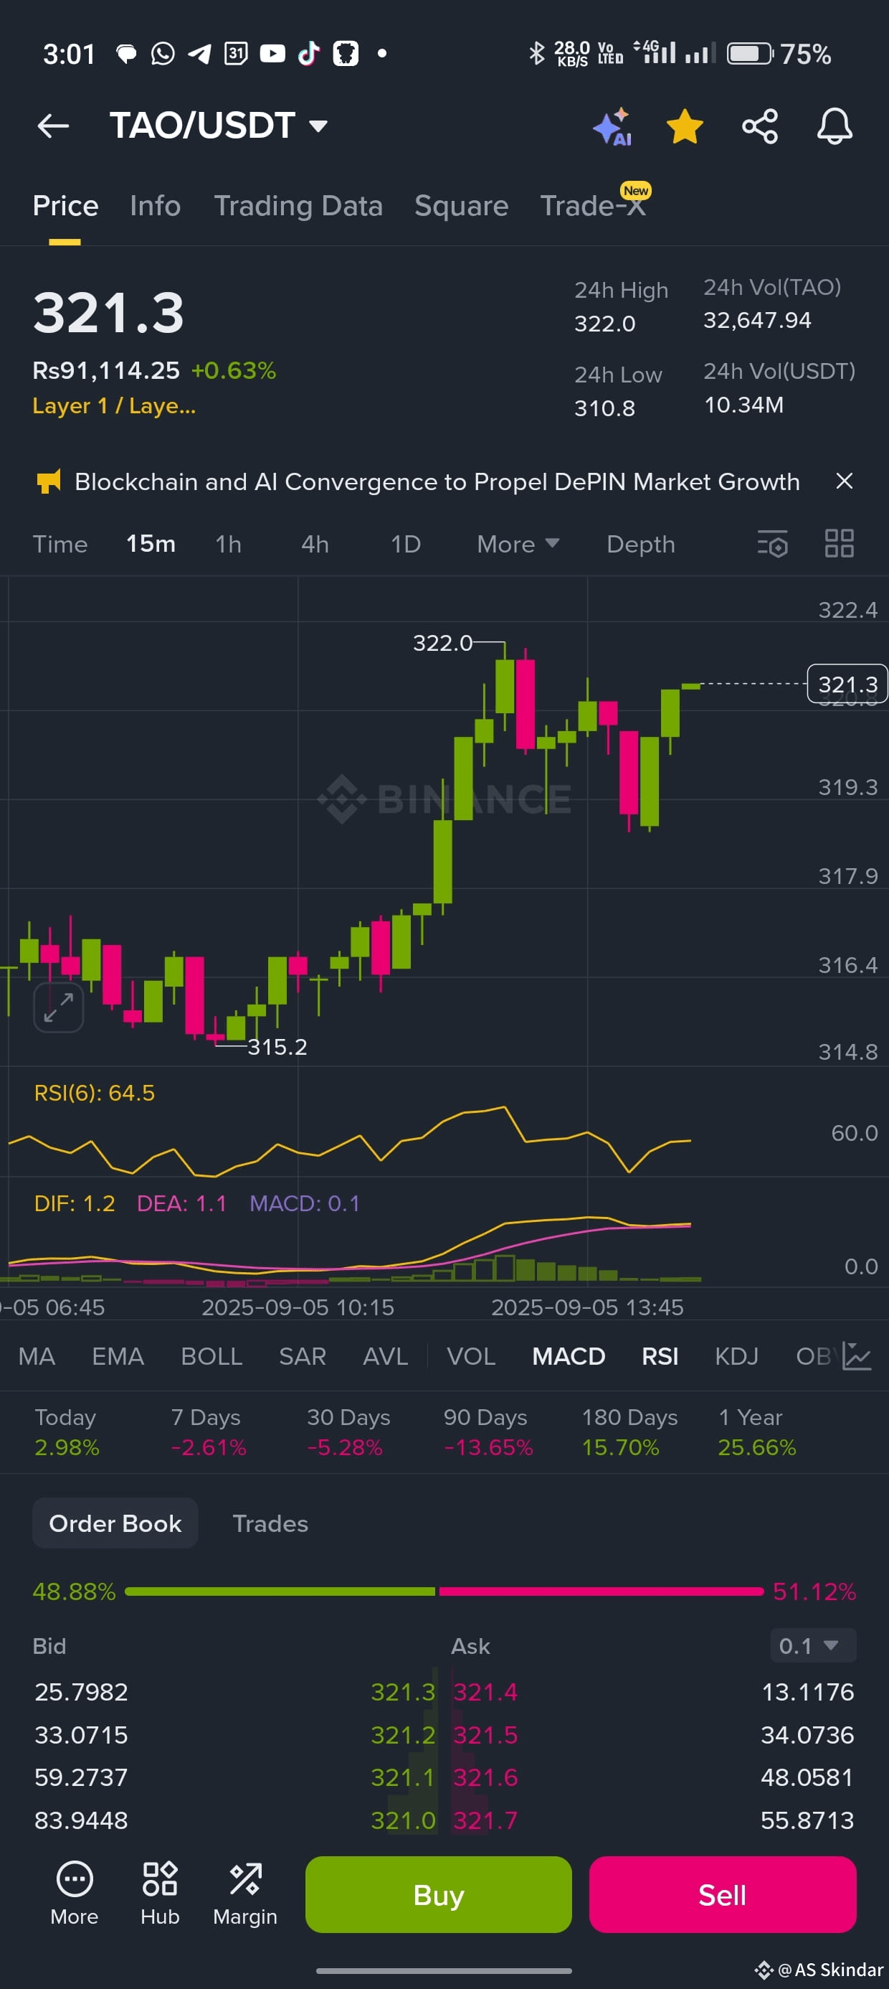This screenshot has width=889, height=1989.
Task: Tap the pink Sell button
Action: point(723,1895)
